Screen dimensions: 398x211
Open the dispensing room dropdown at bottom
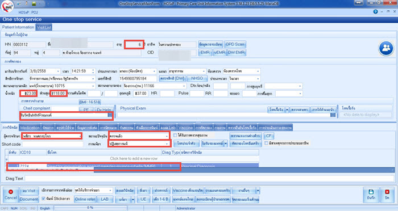110,190
